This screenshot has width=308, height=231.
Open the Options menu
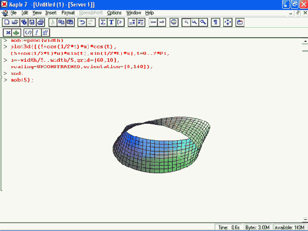click(114, 13)
